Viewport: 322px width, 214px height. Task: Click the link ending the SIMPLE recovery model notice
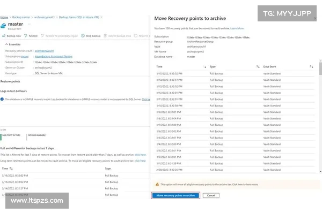(146, 100)
